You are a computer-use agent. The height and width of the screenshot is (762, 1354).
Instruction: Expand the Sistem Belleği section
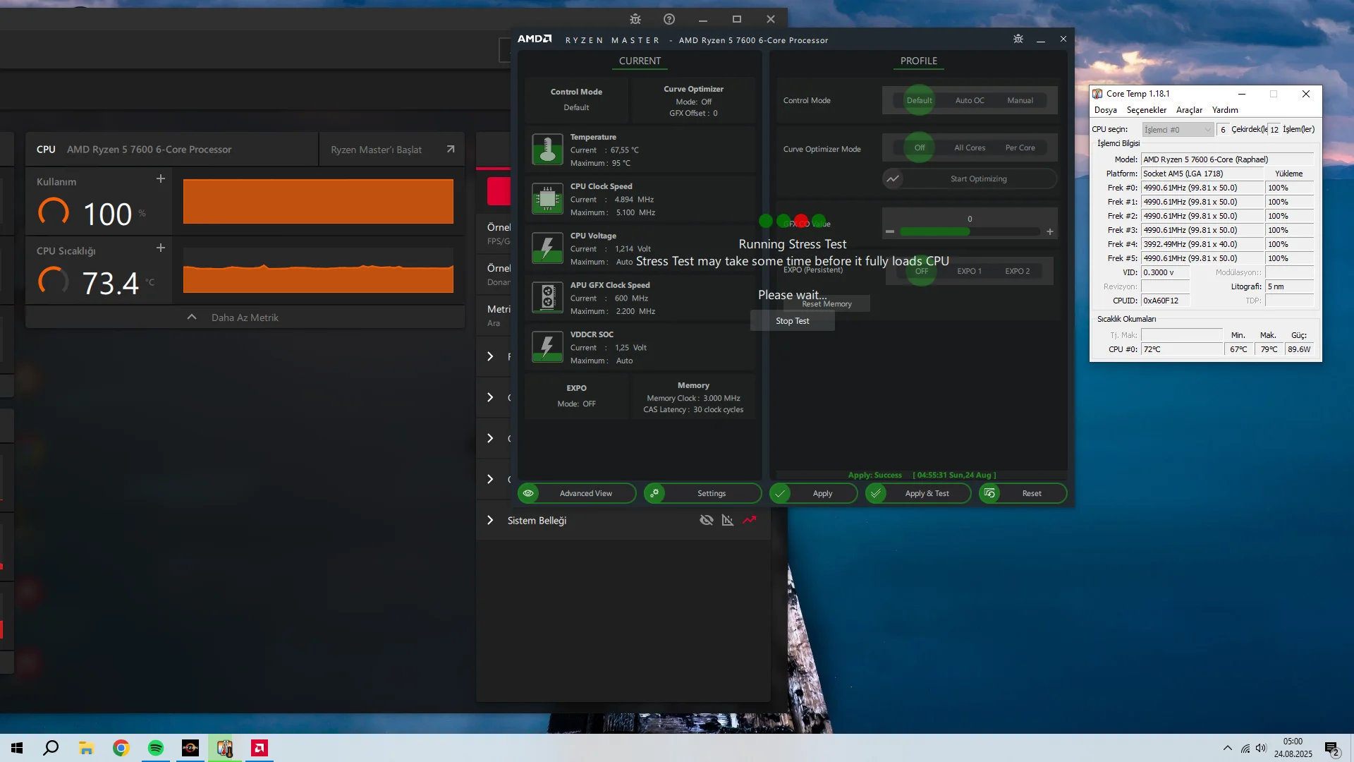point(490,521)
